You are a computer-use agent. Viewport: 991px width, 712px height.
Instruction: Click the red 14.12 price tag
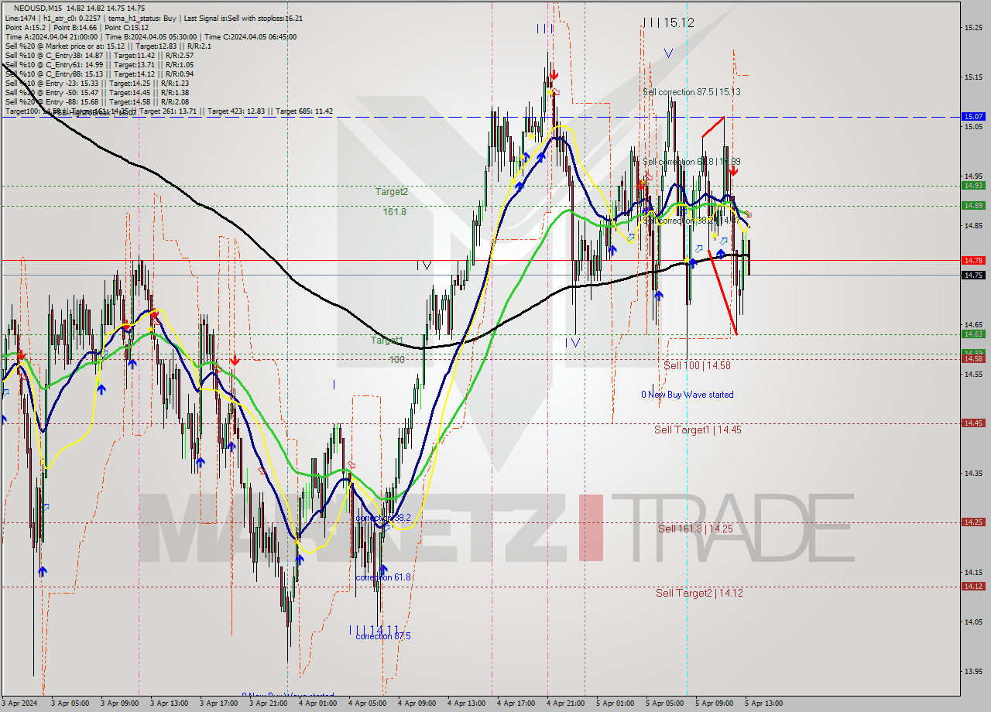tap(973, 586)
